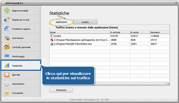
Task: Click System summary value 1148666
Action: pyautogui.click(x=155, y=36)
